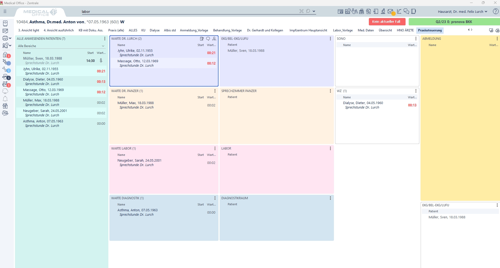500x268 pixels.
Task: Open the Alle anwesenden Patienten options menu
Action: click(105, 39)
